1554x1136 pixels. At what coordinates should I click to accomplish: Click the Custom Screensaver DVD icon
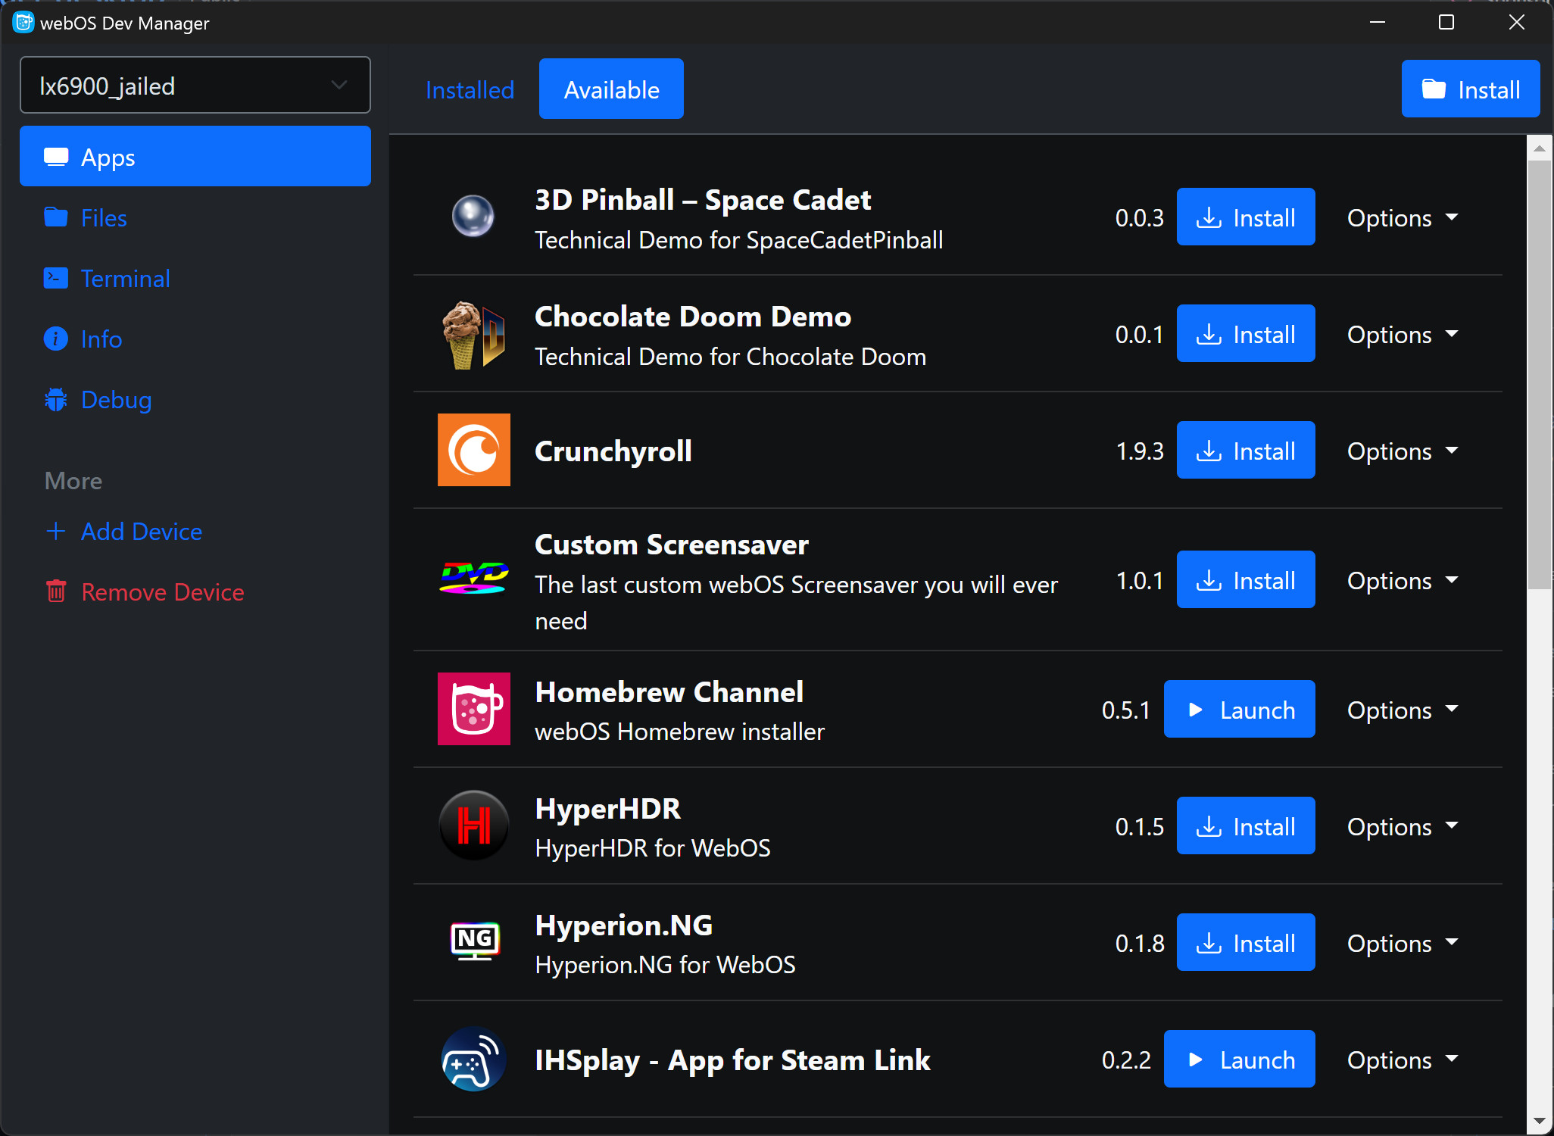[474, 579]
